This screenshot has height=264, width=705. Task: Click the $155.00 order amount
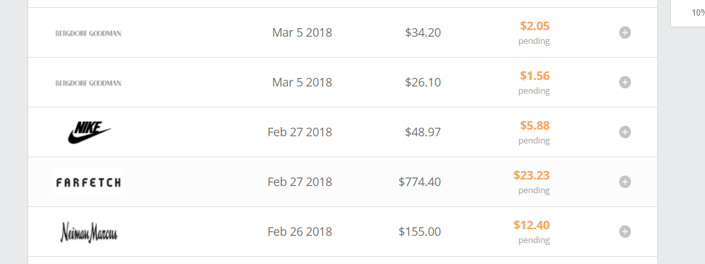[x=419, y=232]
